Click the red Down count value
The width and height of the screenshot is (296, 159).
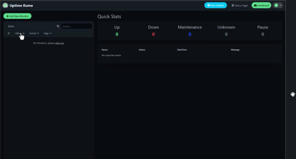point(153,34)
